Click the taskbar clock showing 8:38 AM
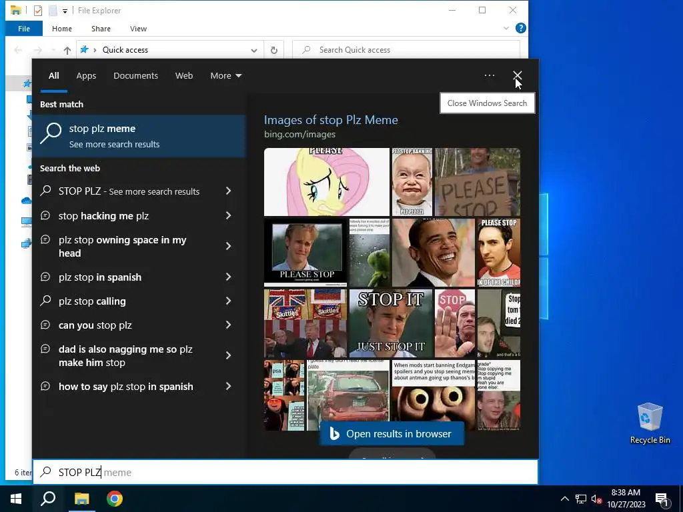The width and height of the screenshot is (683, 512). click(x=626, y=499)
